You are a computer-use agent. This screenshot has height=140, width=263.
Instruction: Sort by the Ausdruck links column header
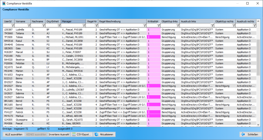click(x=197, y=21)
